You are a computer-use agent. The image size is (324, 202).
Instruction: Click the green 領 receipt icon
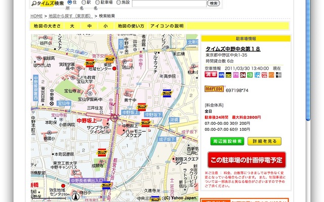coord(250,75)
